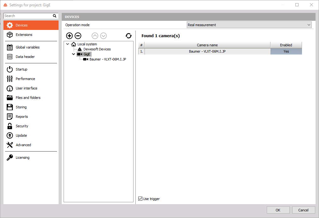319x218 pixels.
Task: Click the Search input field
Action: [x=28, y=16]
